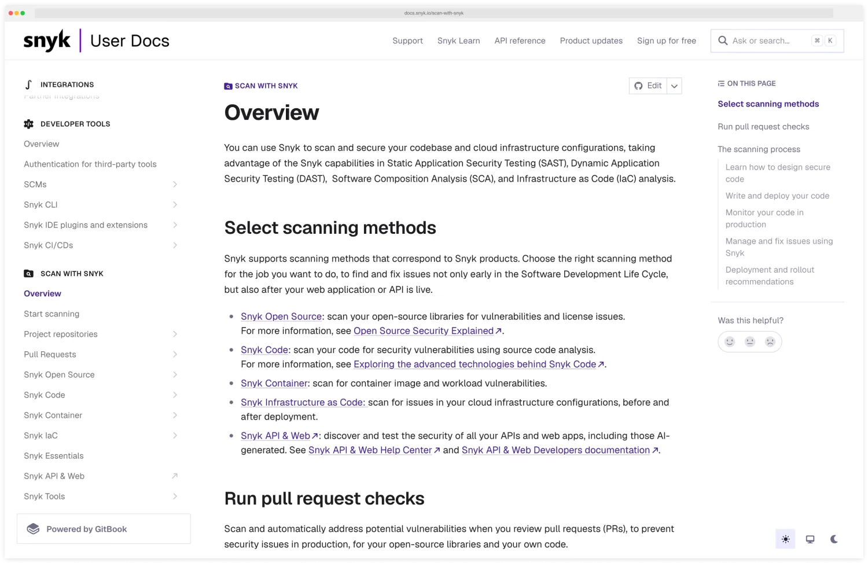Switch to system theme monitor icon
868x563 pixels.
810,539
